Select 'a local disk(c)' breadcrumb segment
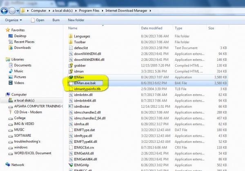245x171 pixels. pos(62,11)
